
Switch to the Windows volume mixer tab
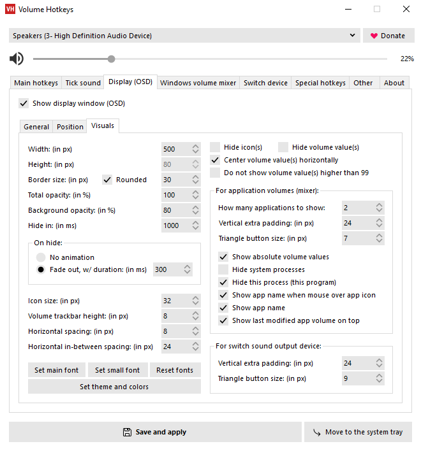(198, 83)
